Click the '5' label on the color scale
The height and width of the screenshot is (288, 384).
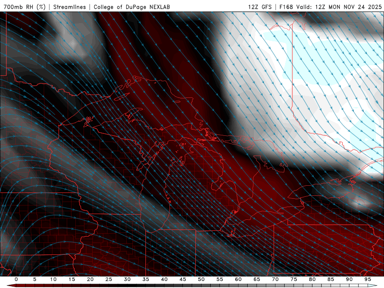click(35, 279)
